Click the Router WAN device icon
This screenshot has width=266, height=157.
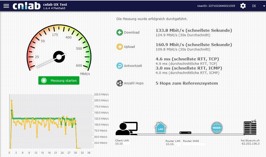coord(185,133)
